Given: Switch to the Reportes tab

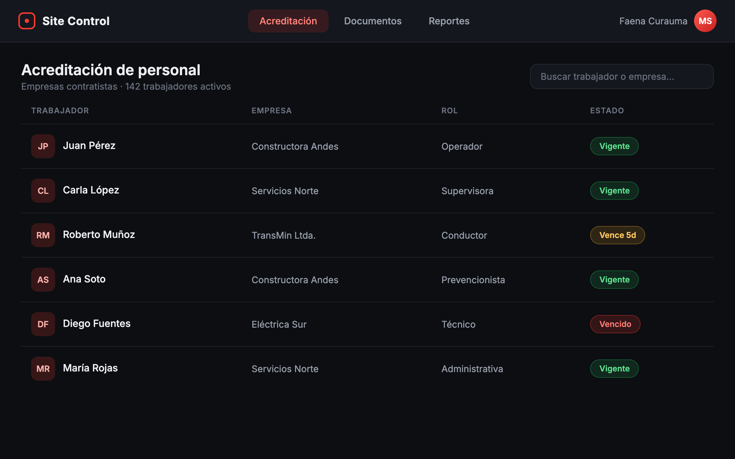Looking at the screenshot, I should (x=449, y=21).
